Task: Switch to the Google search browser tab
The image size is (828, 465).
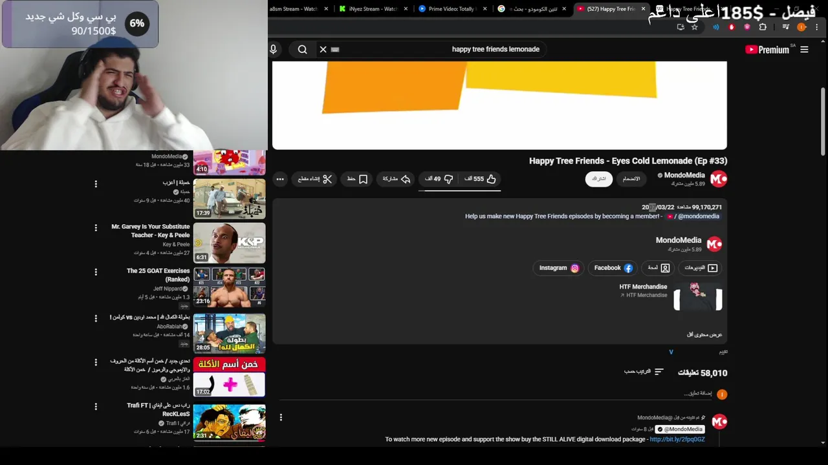Action: point(528,9)
